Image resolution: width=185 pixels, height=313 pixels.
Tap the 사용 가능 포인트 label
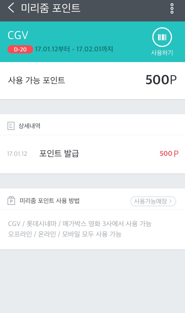(x=36, y=80)
